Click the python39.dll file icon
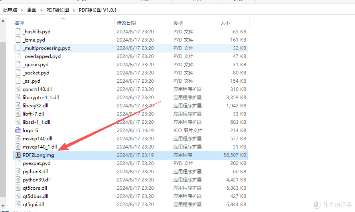The height and width of the screenshot is (212, 355). pos(18,180)
